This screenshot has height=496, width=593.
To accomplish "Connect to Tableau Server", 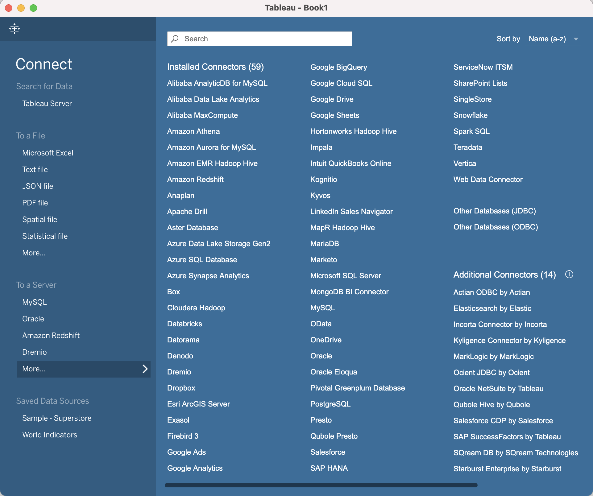I will click(47, 104).
